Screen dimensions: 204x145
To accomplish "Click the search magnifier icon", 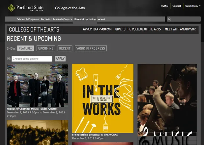I will pyautogui.click(x=169, y=19).
